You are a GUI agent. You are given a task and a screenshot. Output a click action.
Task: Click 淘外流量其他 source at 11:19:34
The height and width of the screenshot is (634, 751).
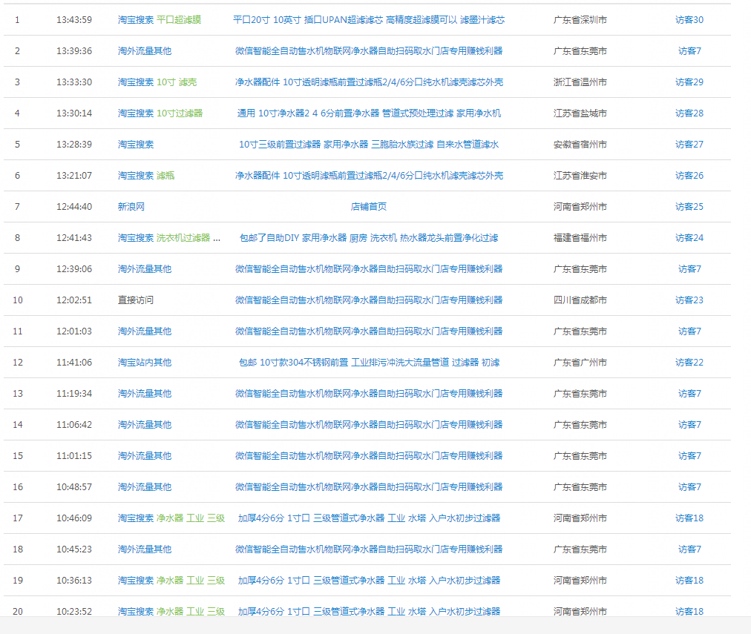145,393
